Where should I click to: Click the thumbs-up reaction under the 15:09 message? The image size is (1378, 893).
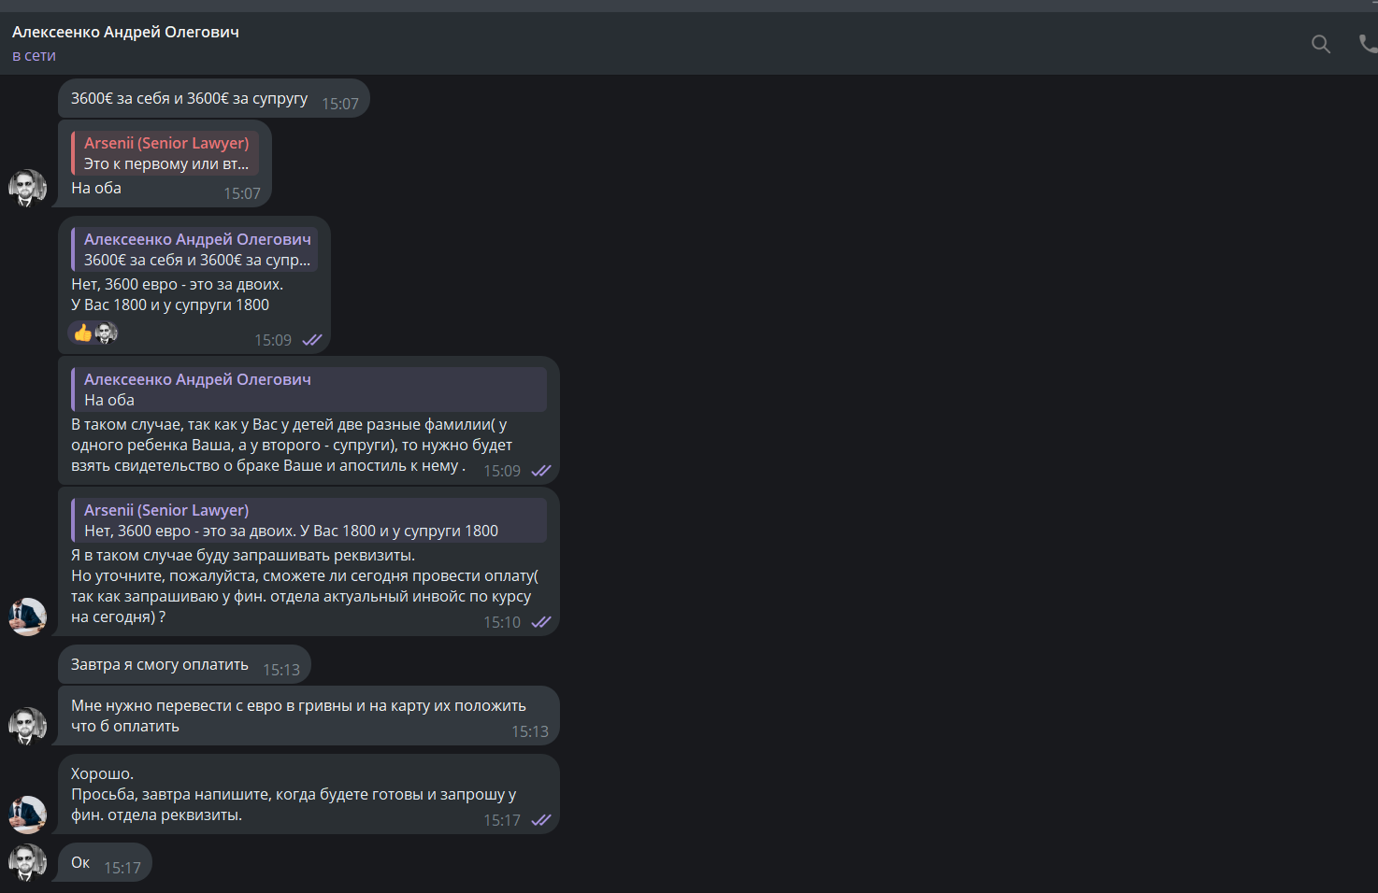click(x=83, y=333)
